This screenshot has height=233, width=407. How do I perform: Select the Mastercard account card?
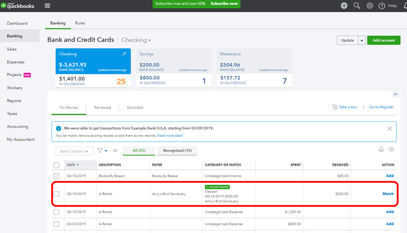254,68
